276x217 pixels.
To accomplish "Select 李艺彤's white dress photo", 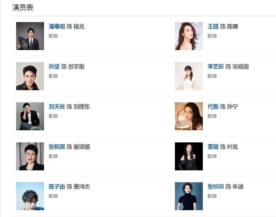I will (x=189, y=76).
